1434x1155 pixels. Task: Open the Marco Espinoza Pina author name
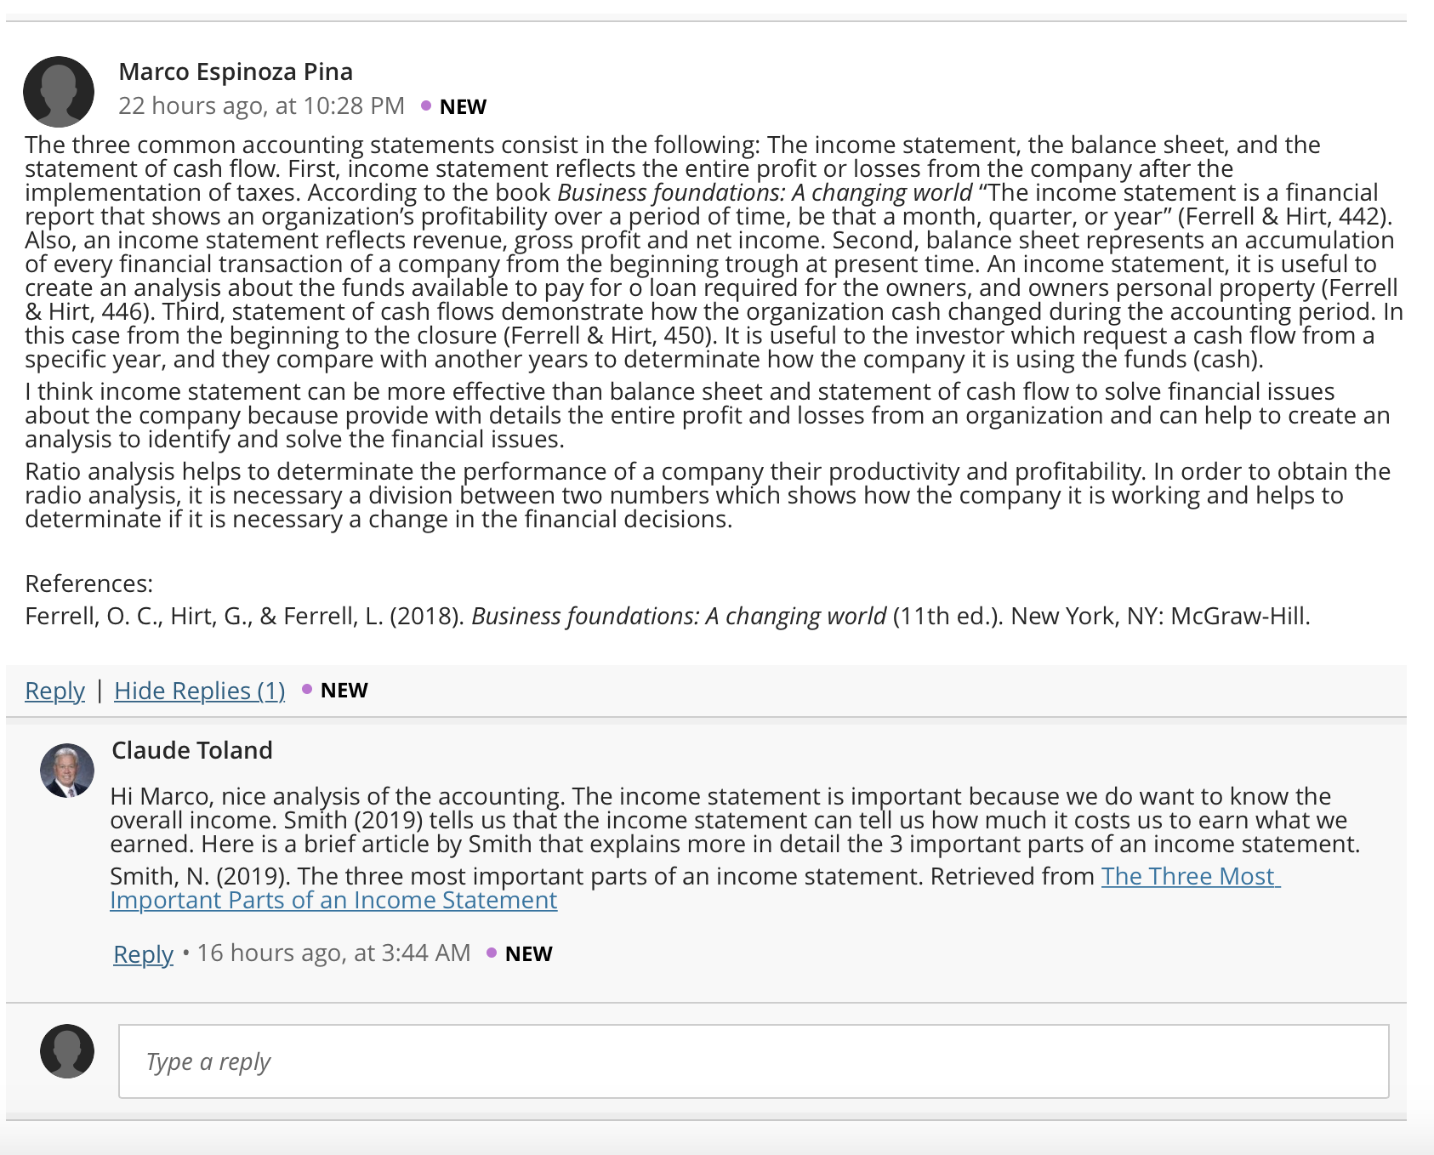pos(236,71)
